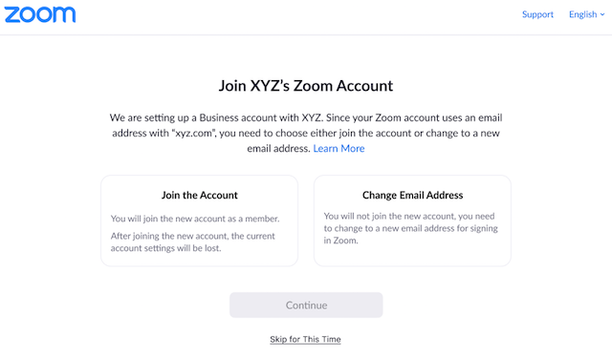Screen dimensions: 612x357
Task: Select the Change Email Address option card
Action: pyautogui.click(x=412, y=220)
